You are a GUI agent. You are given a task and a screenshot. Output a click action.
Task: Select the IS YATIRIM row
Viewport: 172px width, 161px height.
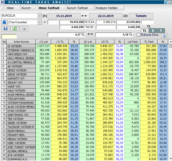click(x=84, y=46)
